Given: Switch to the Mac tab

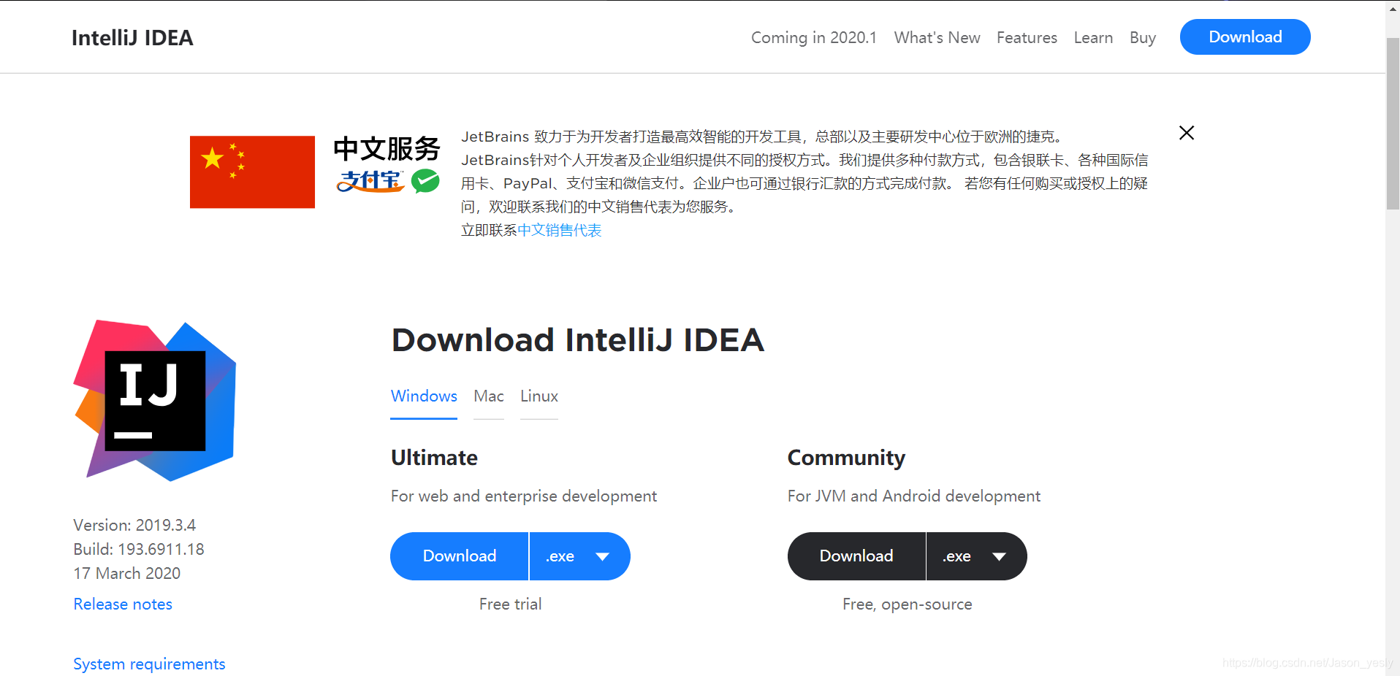Looking at the screenshot, I should (489, 396).
